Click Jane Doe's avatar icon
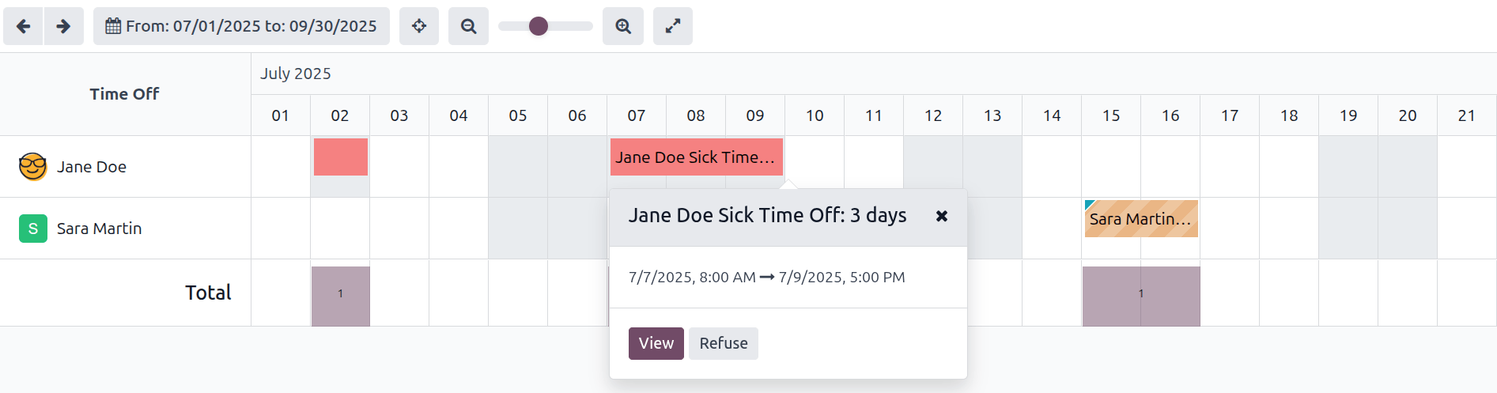Screen dimensions: 1497x393 click(33, 167)
